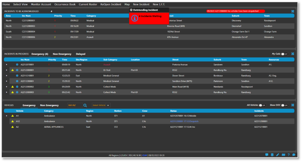The width and height of the screenshot is (302, 162).
Task: Select acknowledged incident C2212080006
Action: coord(149,37)
